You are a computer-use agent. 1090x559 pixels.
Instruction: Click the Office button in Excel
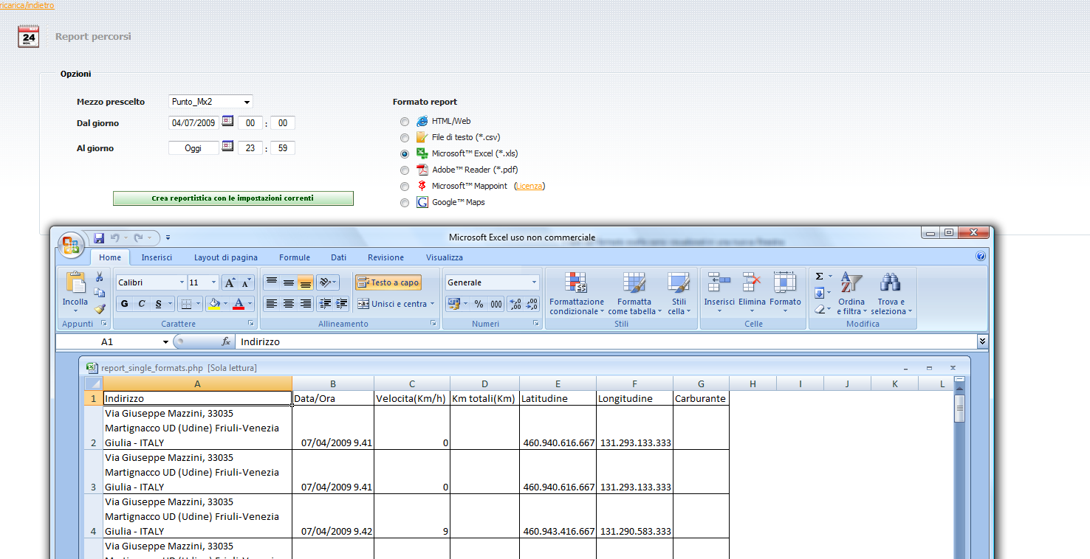(71, 245)
